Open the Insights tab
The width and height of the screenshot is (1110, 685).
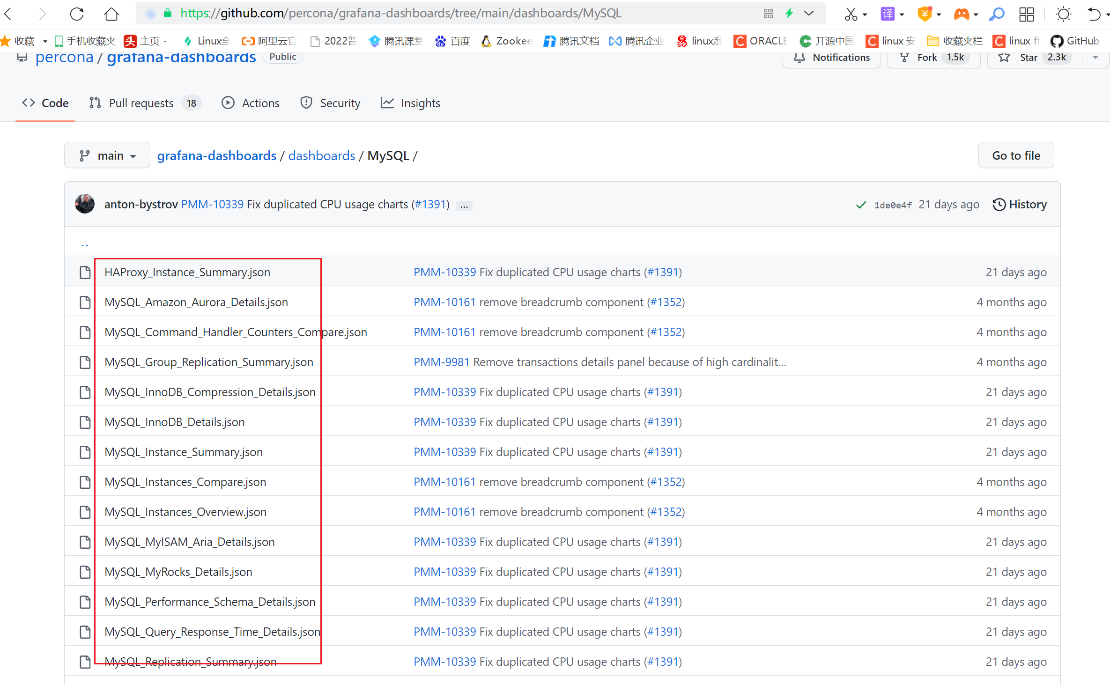click(410, 103)
